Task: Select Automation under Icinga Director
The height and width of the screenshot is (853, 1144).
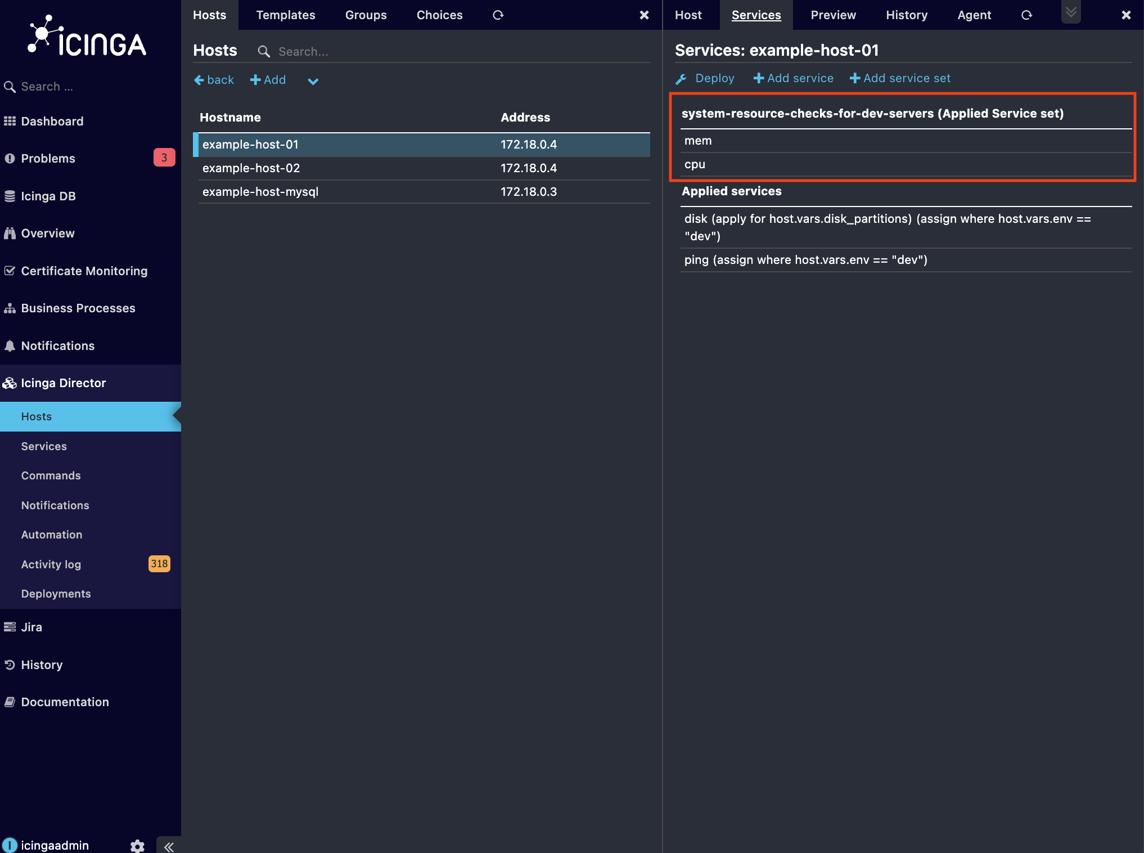Action: [52, 535]
